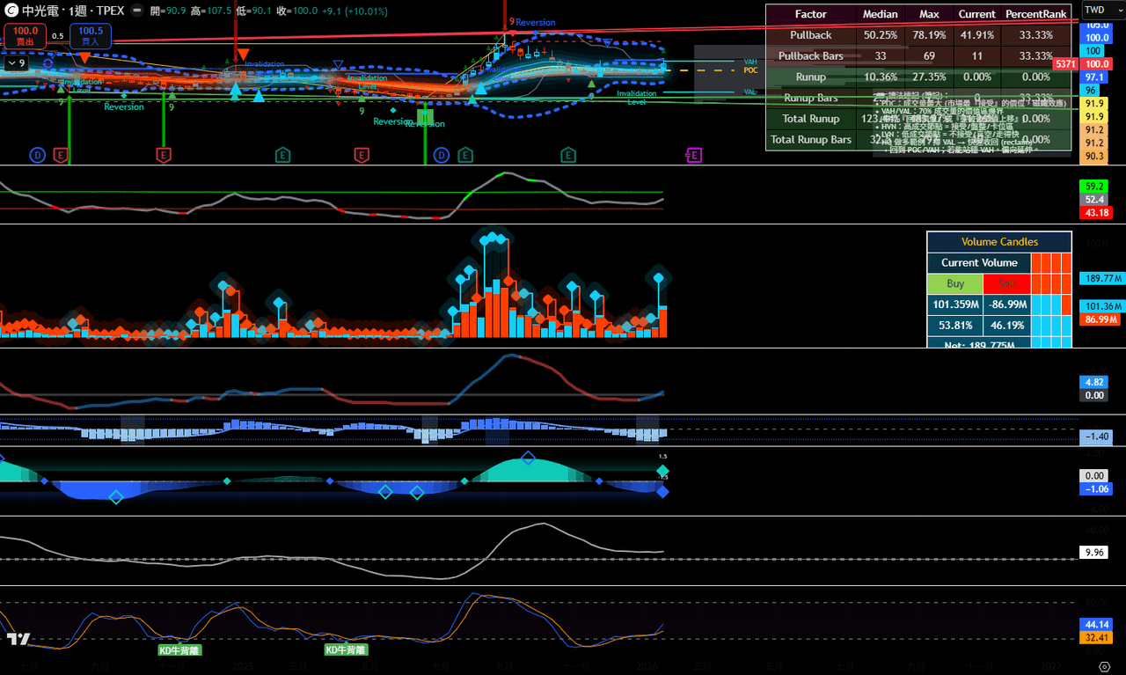Click the green Buy cell in Volume Candles
1126x675 pixels.
click(954, 283)
